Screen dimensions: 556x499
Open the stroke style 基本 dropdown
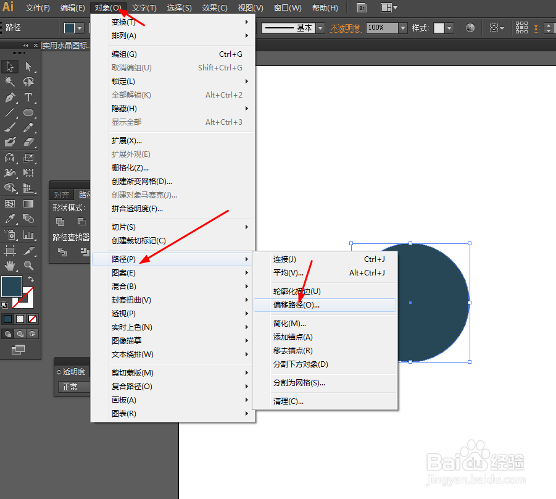click(x=320, y=28)
